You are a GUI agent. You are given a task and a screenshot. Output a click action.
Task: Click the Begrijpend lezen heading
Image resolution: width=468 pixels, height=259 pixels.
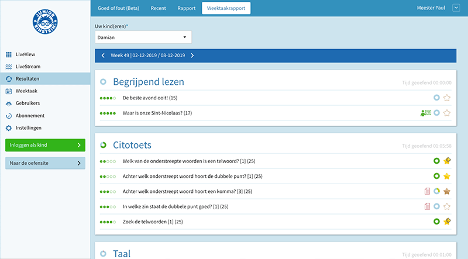pos(149,82)
